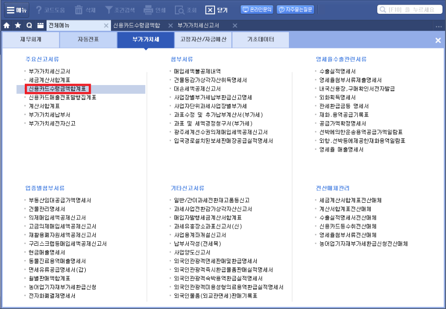Open 신용카드매출전표발행집계표 menu item

point(62,97)
